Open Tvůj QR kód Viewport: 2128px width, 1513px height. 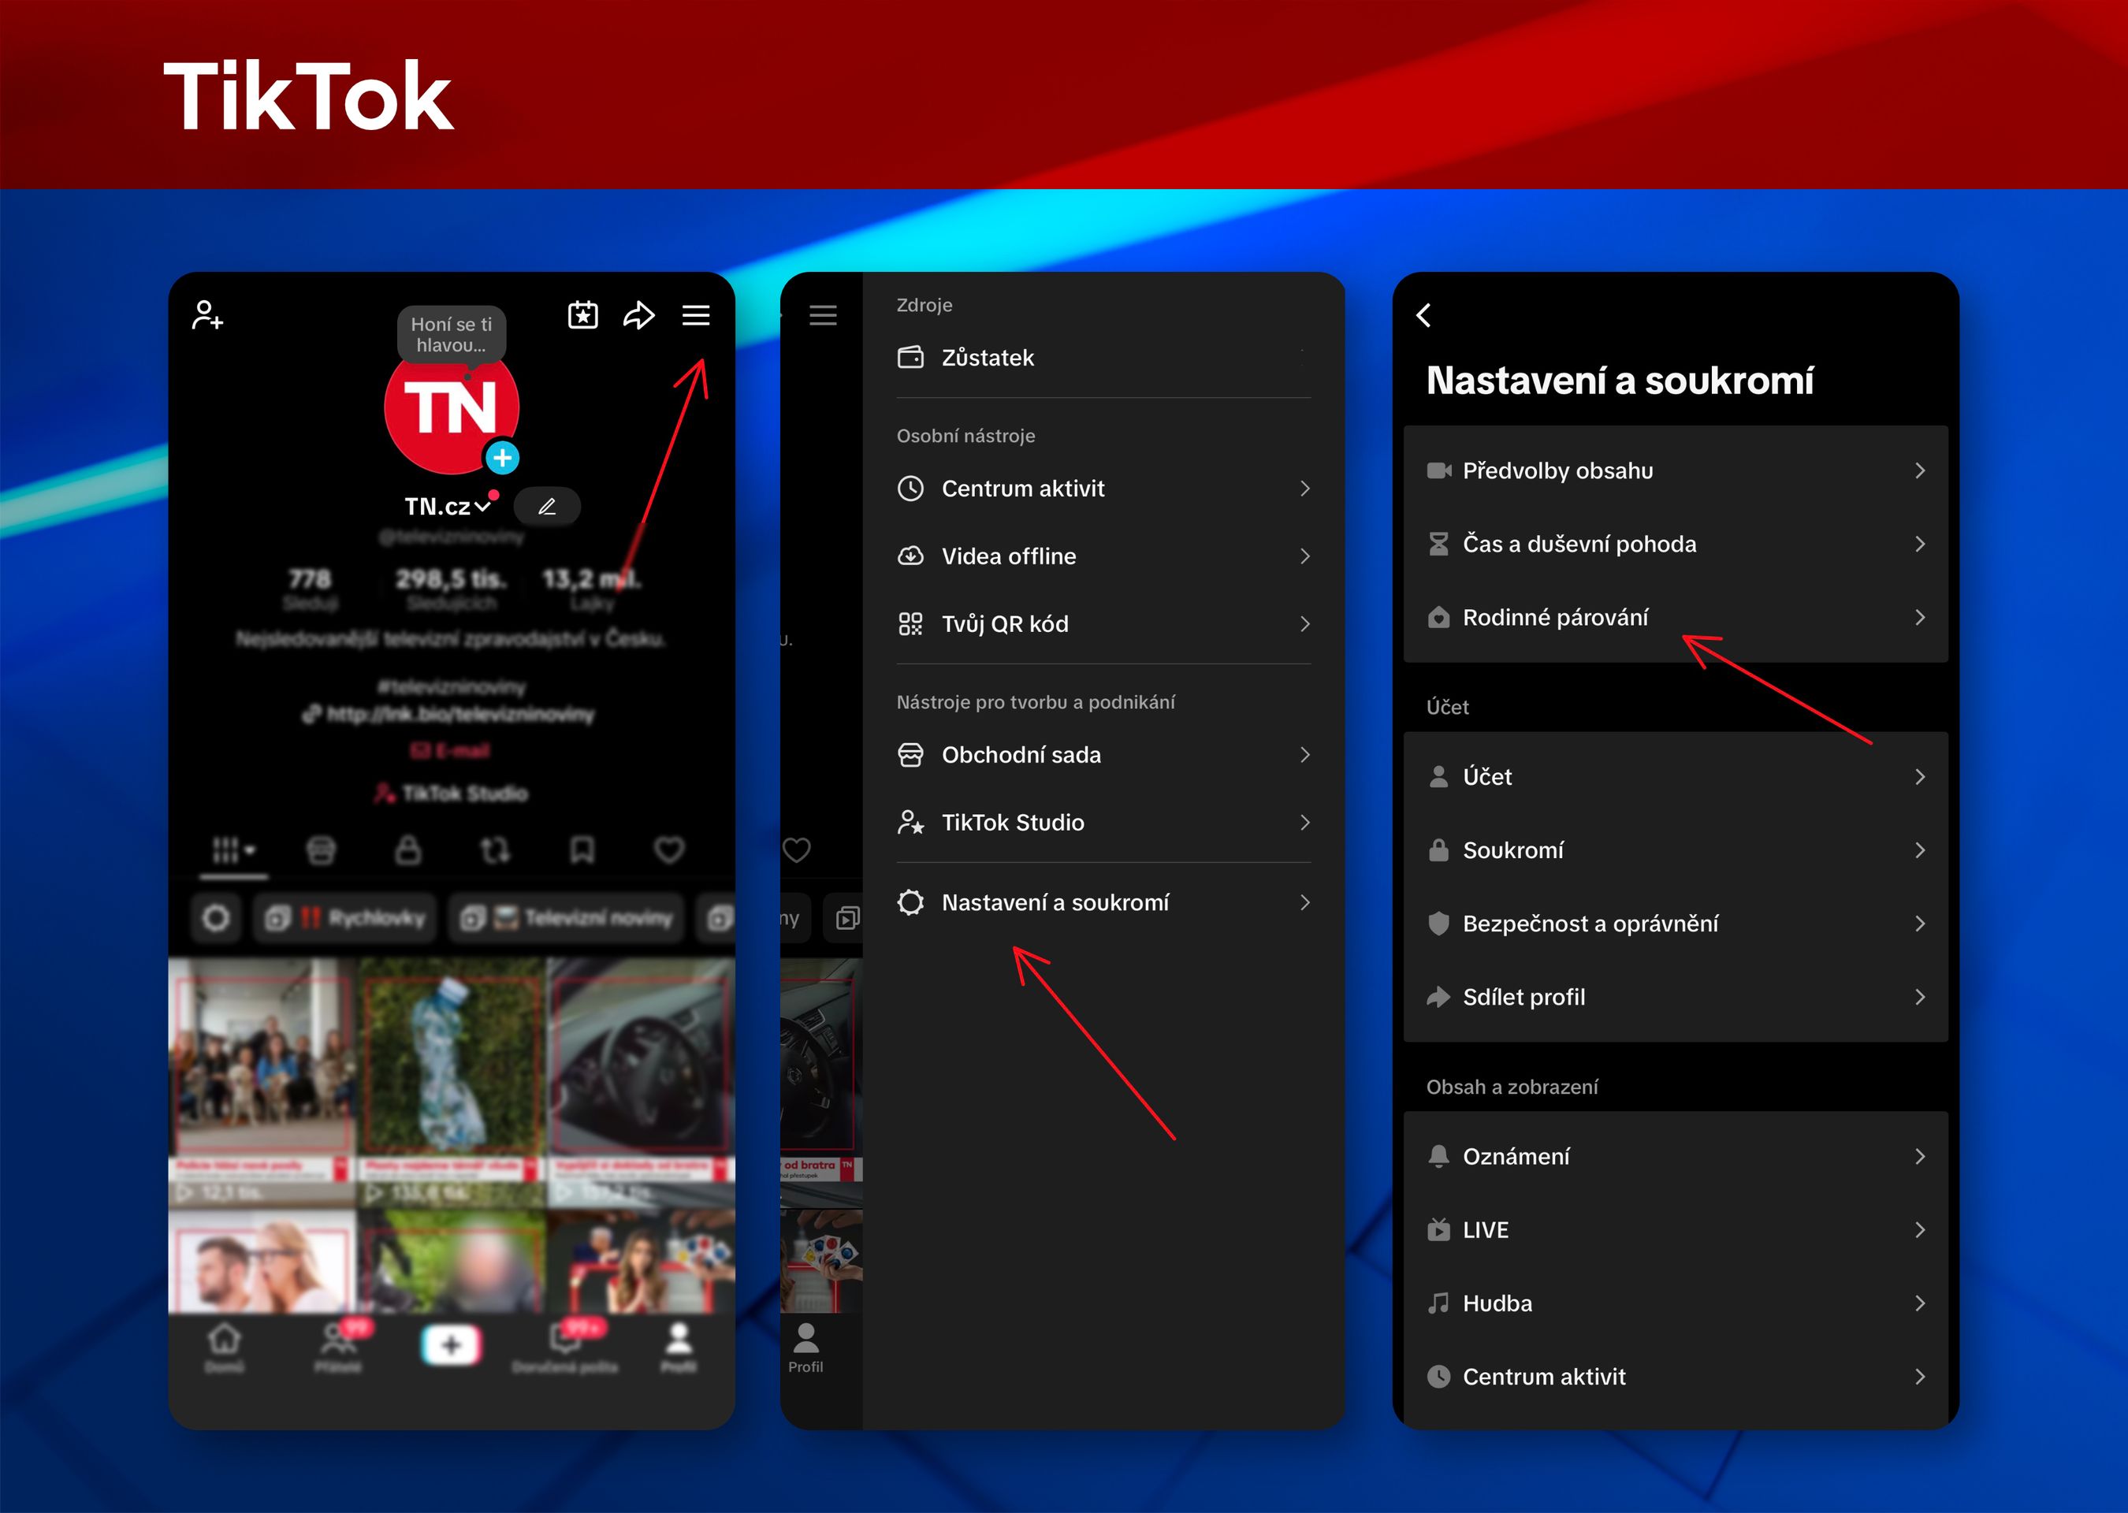tap(1103, 624)
